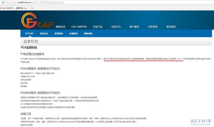The width and height of the screenshot is (214, 127).
Task: Open the CAF LIMITED navigation item
Action: 79,27
